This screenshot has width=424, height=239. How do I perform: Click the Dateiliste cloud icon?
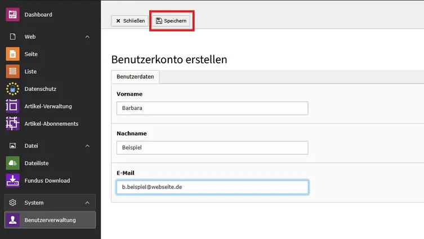coord(12,163)
